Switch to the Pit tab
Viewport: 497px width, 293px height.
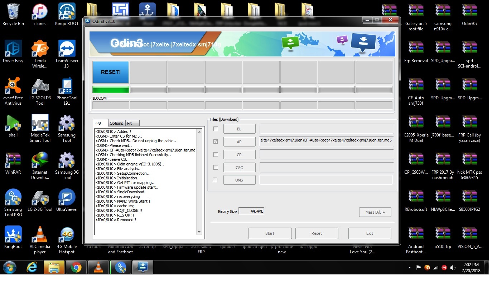tap(132, 123)
